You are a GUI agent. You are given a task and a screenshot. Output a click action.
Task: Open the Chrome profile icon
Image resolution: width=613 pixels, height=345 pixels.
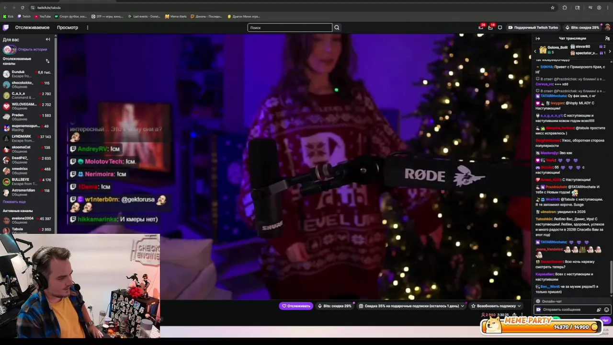click(x=599, y=8)
